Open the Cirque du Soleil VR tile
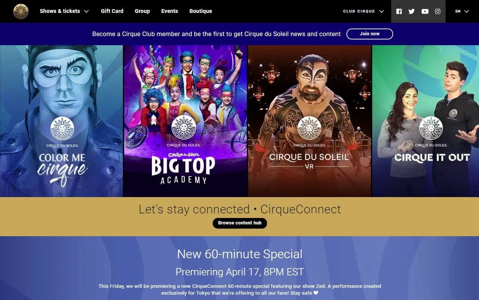 point(310,121)
